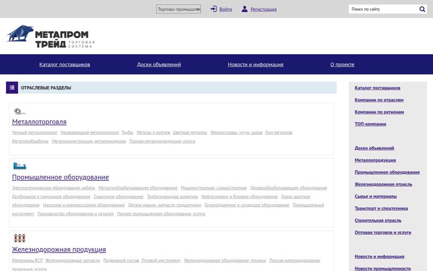Select Прочее промышленное оборудование, услуги link

coord(161,213)
